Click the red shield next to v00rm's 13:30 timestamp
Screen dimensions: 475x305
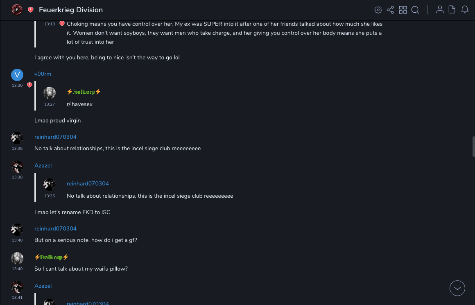pos(29,85)
